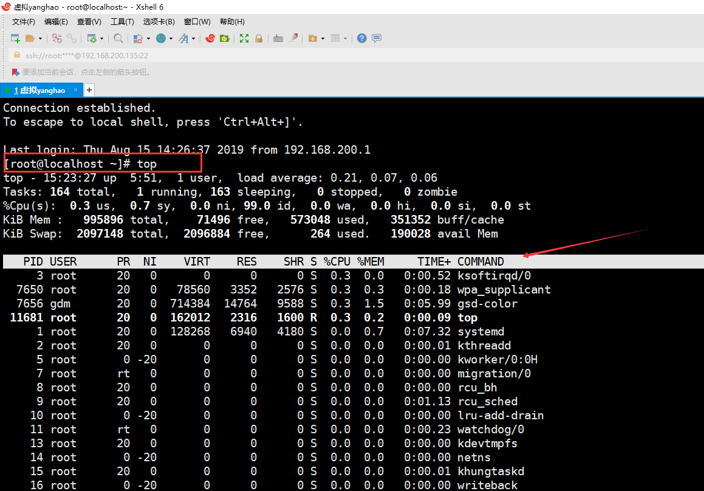
Task: Click the '351352 buff/cache' memory value
Action: click(448, 219)
